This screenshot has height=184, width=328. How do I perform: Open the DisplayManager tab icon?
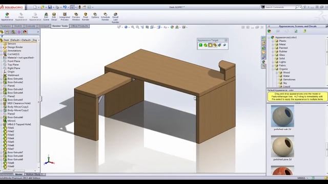tap(25, 32)
